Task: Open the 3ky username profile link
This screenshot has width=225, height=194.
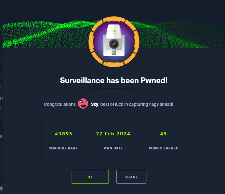Action: [x=95, y=104]
